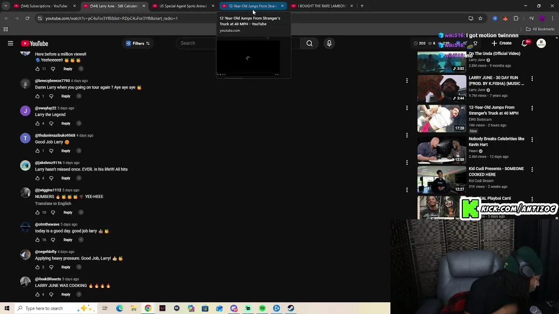The height and width of the screenshot is (314, 559).
Task: Open the YouTube hamburger guide menu
Action: point(10,43)
